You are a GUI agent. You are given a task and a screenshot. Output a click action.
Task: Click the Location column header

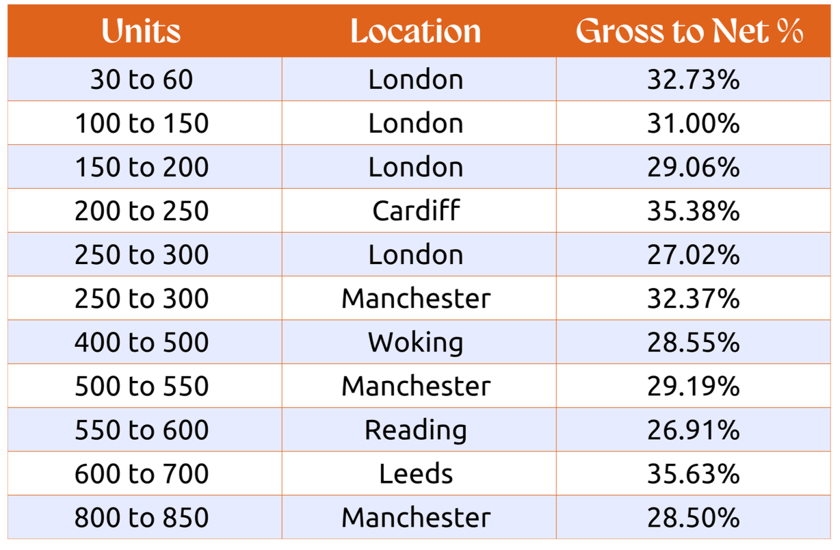click(x=416, y=31)
